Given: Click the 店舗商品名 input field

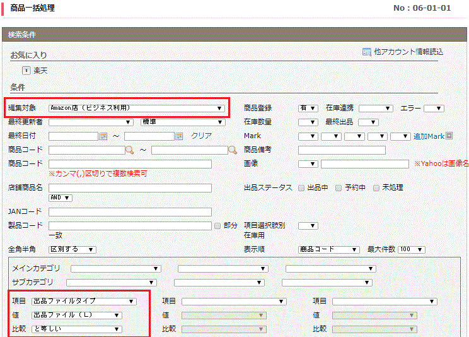Looking at the screenshot, I should (130, 188).
